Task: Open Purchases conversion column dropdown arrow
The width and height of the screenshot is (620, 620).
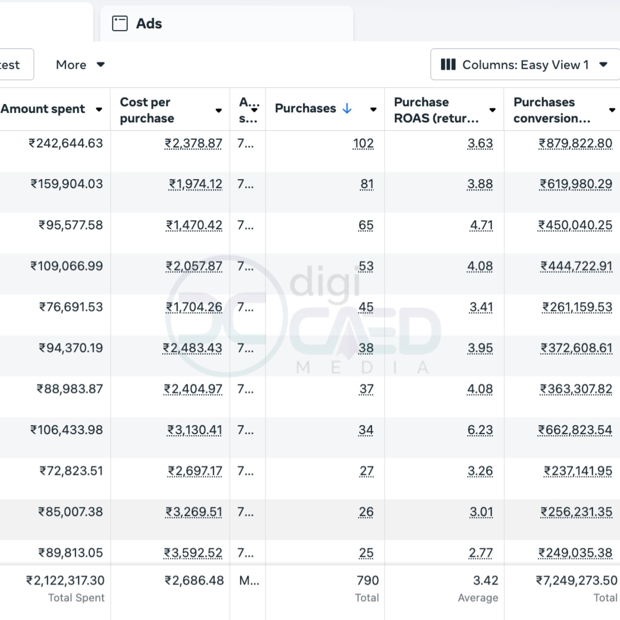Action: pos(612,110)
